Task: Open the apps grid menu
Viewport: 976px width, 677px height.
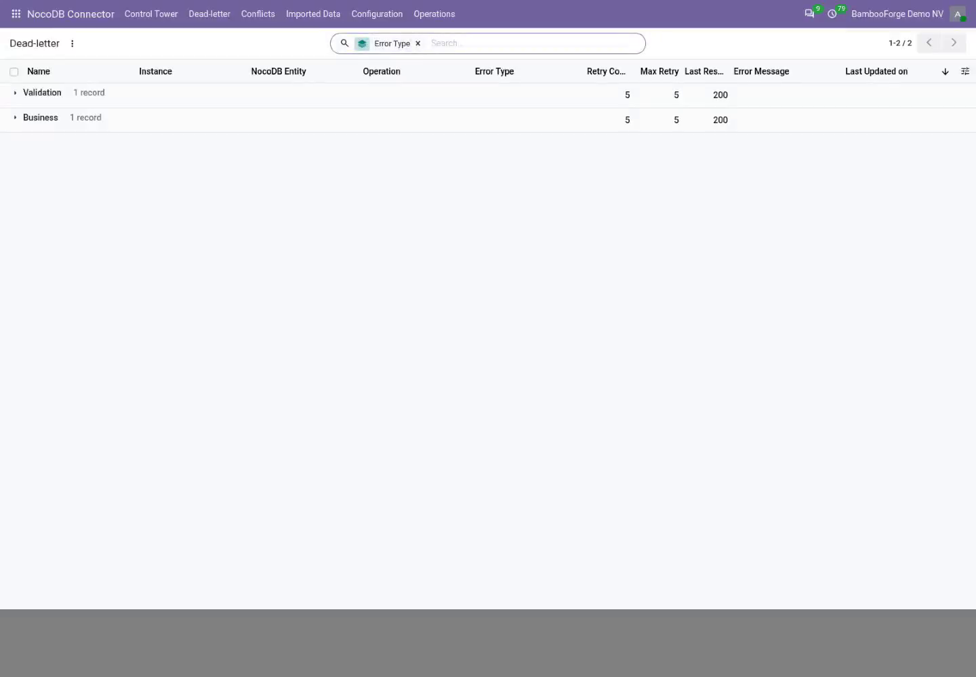Action: tap(16, 14)
